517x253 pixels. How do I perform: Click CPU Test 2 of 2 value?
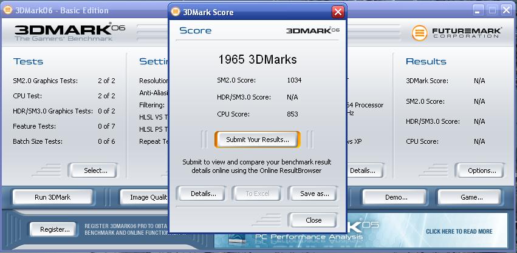(x=106, y=96)
